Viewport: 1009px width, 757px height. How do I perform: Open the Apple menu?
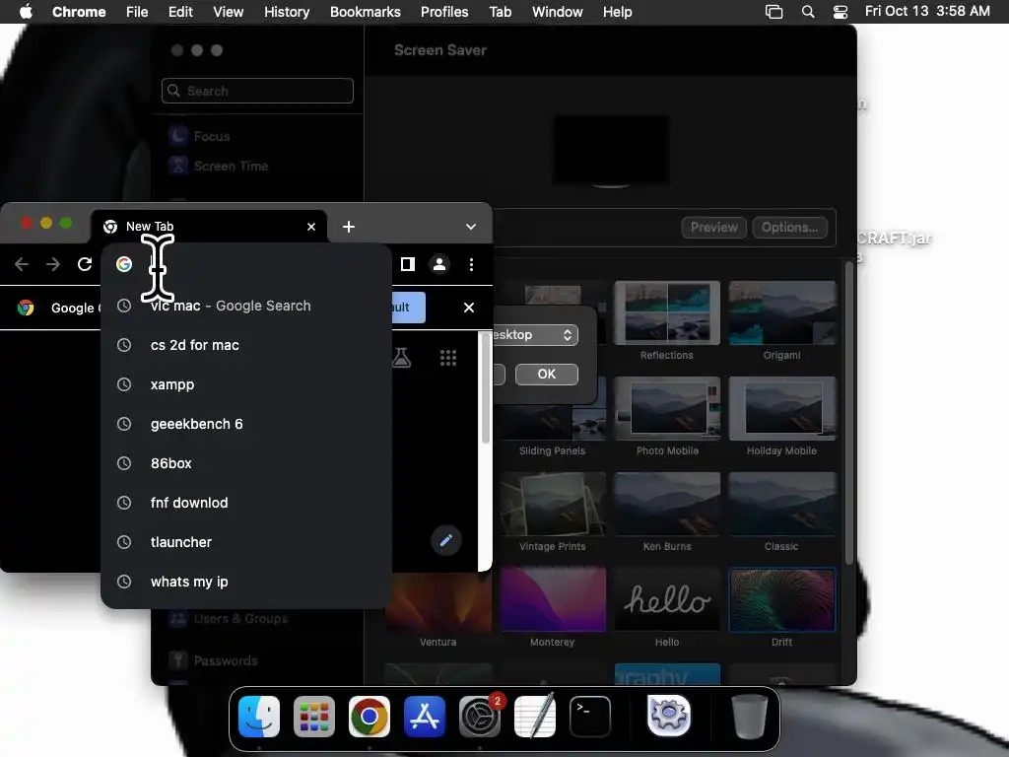(x=26, y=12)
